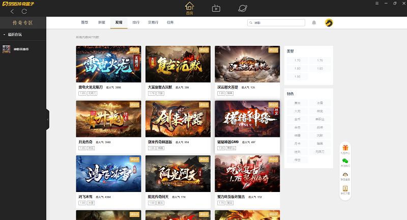Screen dimensions: 407x220
Task: Click title 汉云怒火菩提
Action: pos(227,87)
